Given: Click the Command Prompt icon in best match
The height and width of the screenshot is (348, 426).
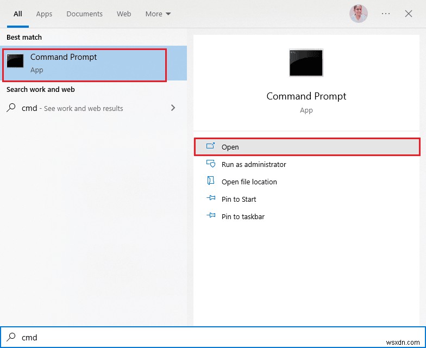Looking at the screenshot, I should tap(15, 61).
